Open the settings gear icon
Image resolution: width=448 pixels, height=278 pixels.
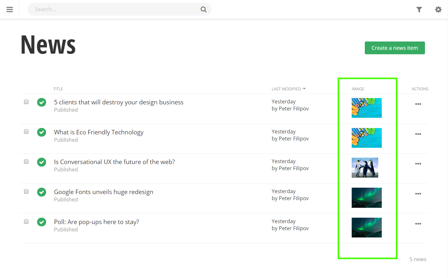[x=438, y=10]
